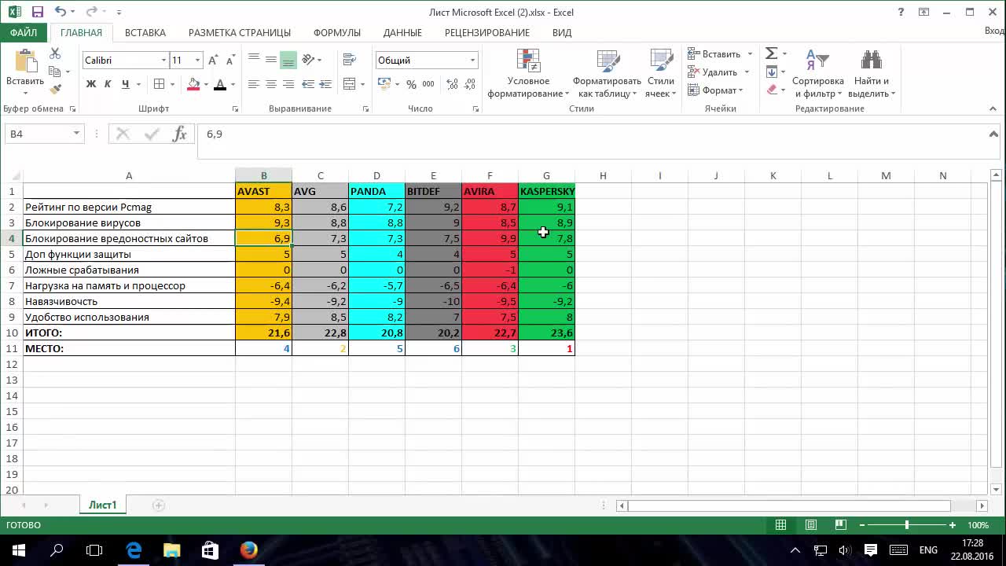The width and height of the screenshot is (1006, 566).
Task: Decrease indent icon in alignment group
Action: [308, 84]
